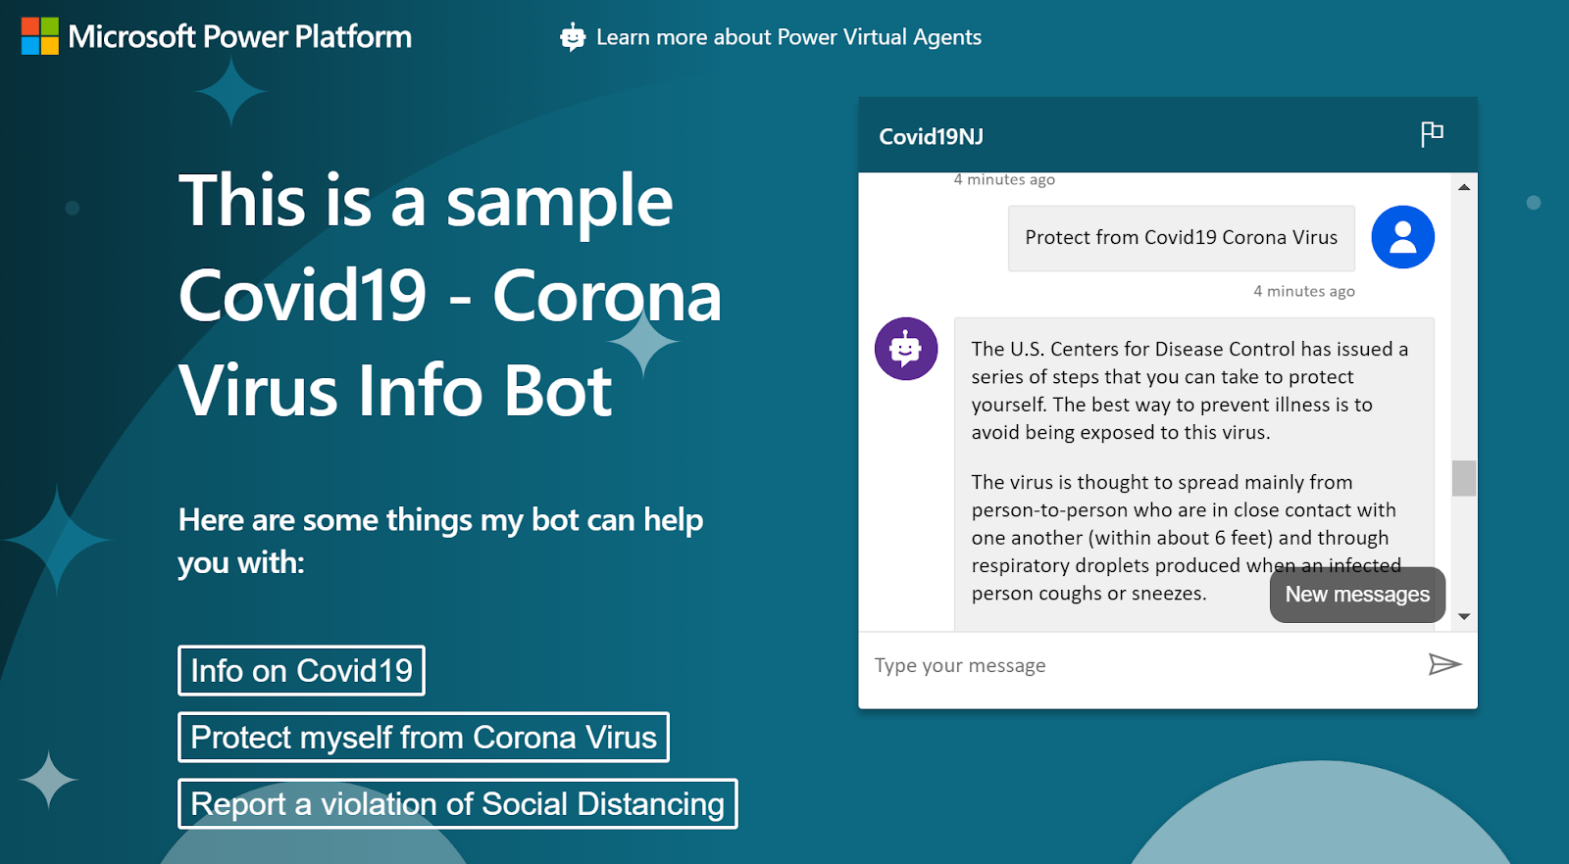Click the Microsoft four-square logo
The image size is (1569, 864).
[40, 36]
